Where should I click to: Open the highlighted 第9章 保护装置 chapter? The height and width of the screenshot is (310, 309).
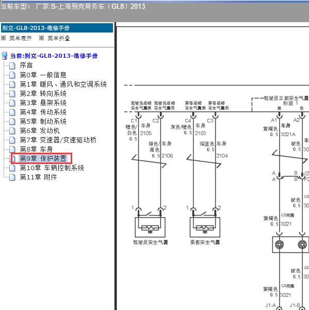click(43, 158)
